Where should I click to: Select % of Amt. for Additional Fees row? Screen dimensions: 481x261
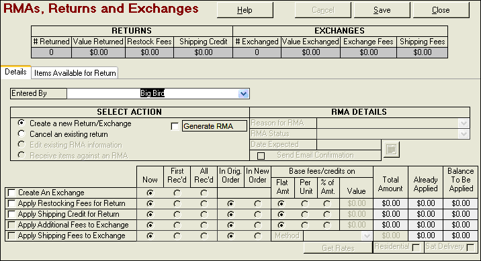pos(327,225)
